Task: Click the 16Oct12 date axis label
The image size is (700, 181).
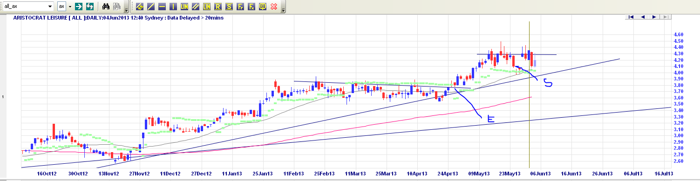Action: coord(47,174)
